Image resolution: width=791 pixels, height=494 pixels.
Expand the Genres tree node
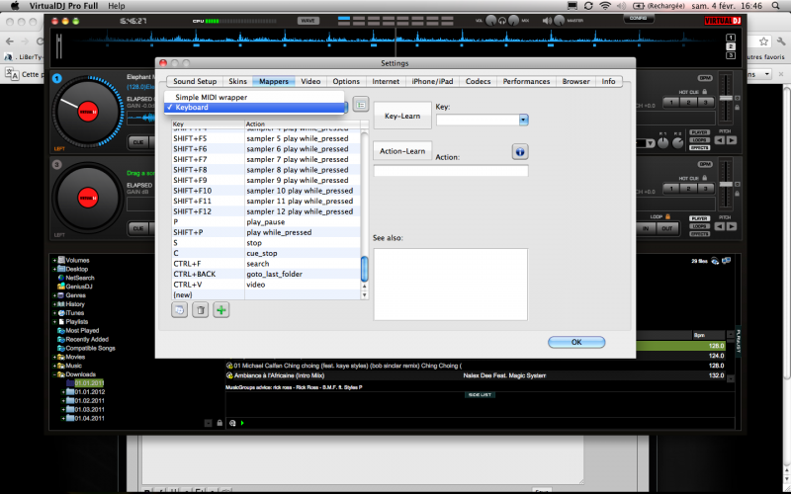[x=55, y=295]
